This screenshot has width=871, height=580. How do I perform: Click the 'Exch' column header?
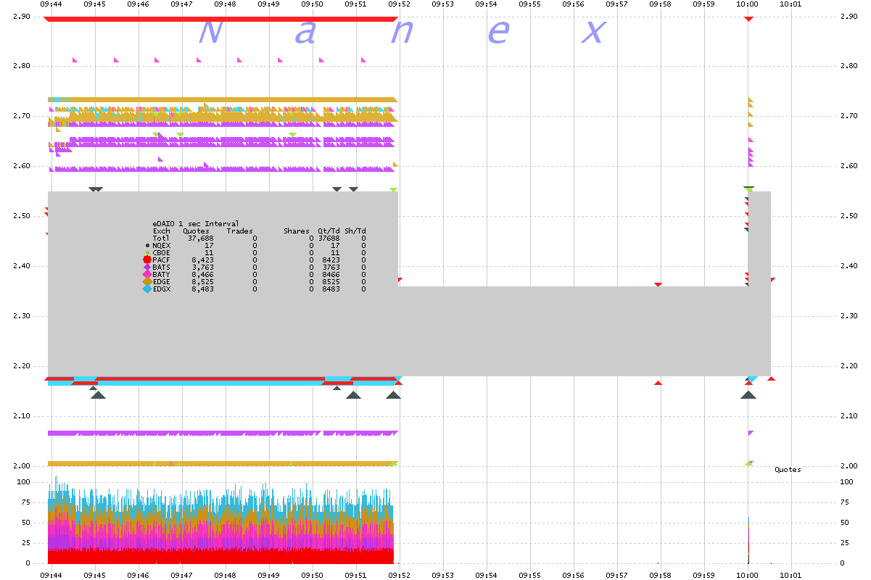click(x=161, y=231)
